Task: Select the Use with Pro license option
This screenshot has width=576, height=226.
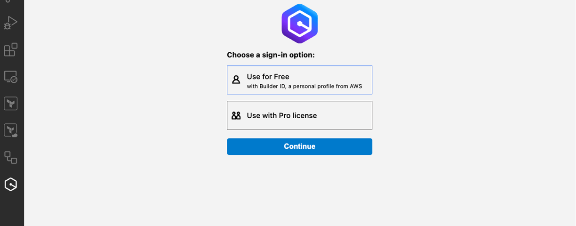Action: point(299,115)
